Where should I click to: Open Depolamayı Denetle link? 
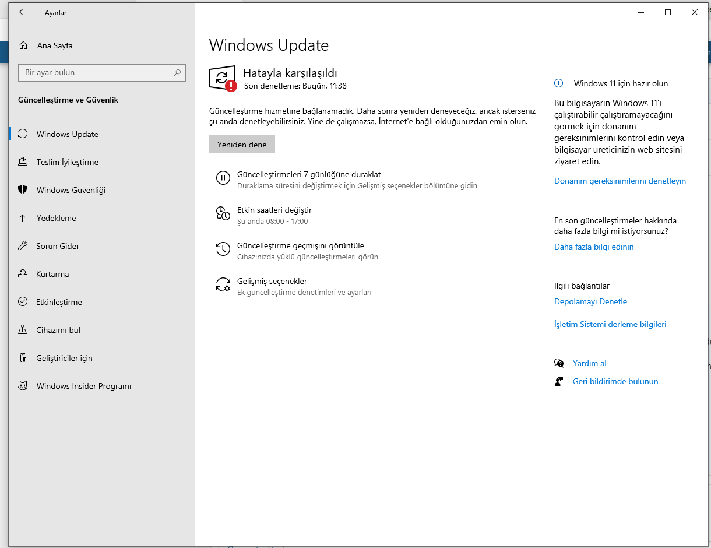590,301
